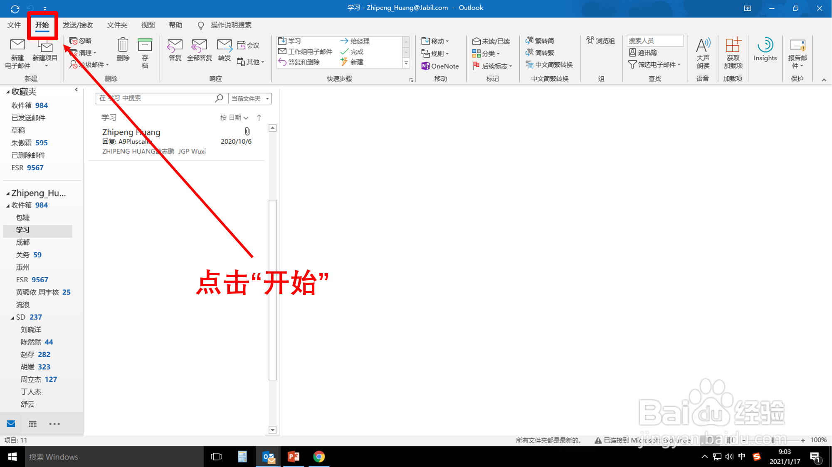
Task: Toggle sort order arrow next to 按日期
Action: coord(259,117)
